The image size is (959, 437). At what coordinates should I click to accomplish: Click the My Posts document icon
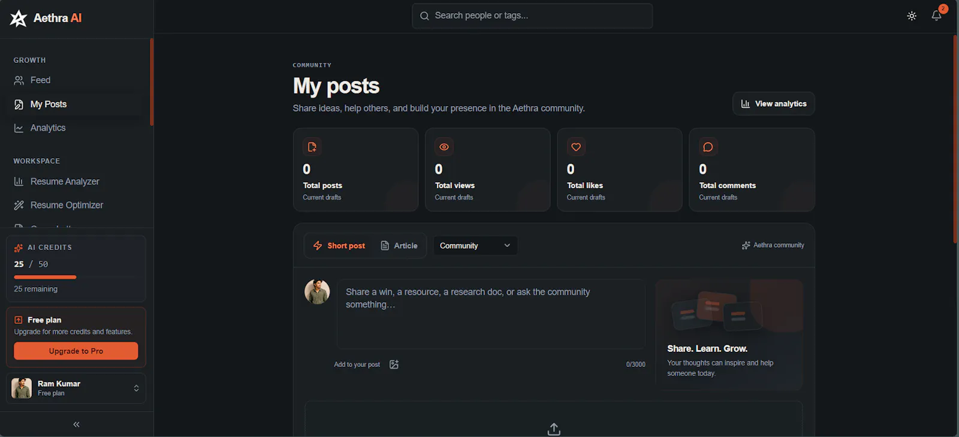pyautogui.click(x=19, y=104)
